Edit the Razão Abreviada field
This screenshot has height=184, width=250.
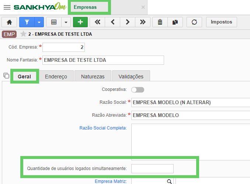191,115
